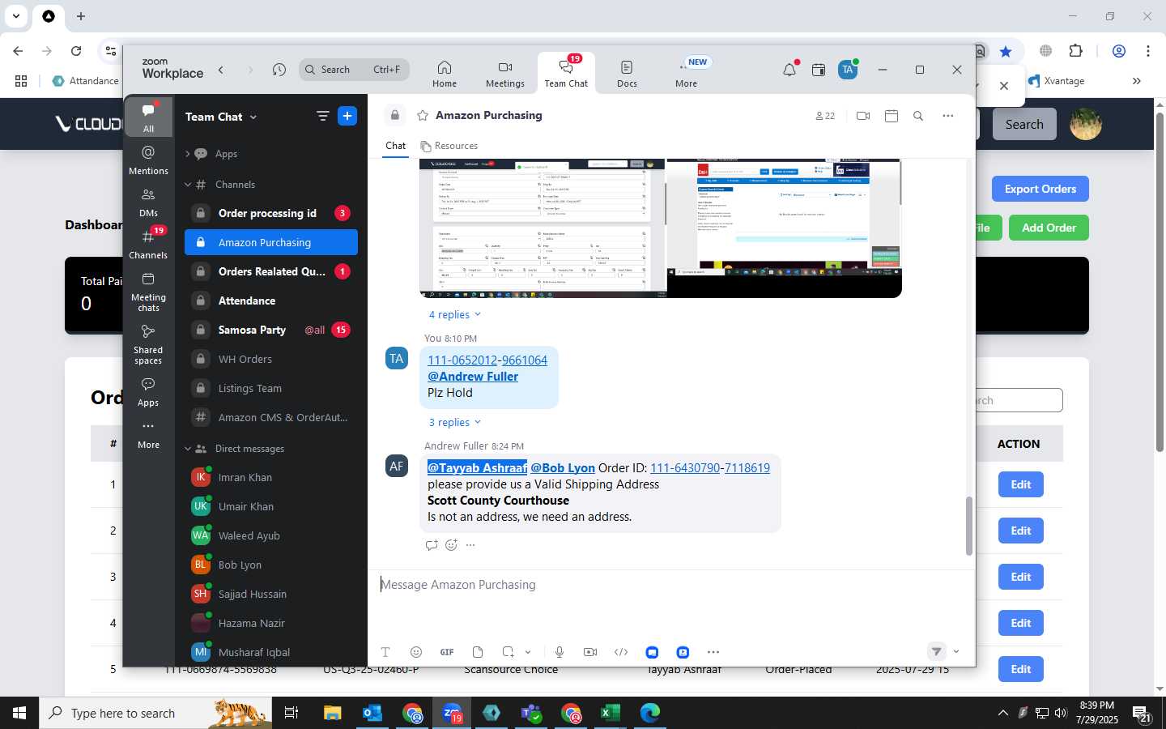Viewport: 1166px width, 729px height.
Task: Click More in the left sidebar
Action: (x=148, y=434)
